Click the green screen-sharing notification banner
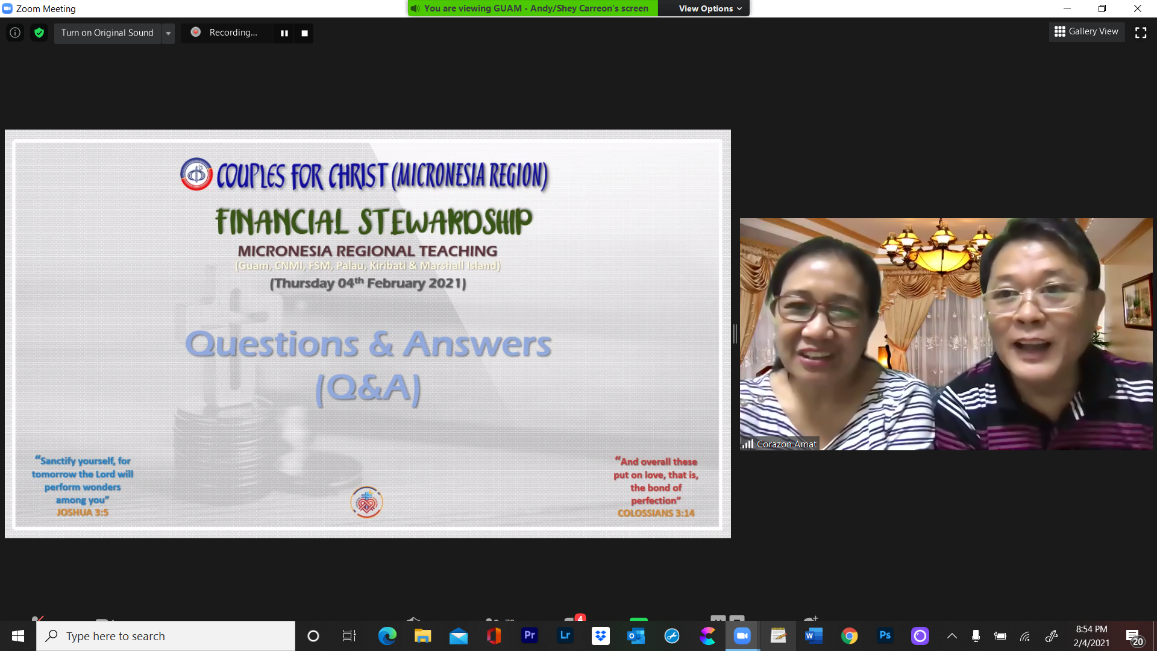 (x=533, y=8)
